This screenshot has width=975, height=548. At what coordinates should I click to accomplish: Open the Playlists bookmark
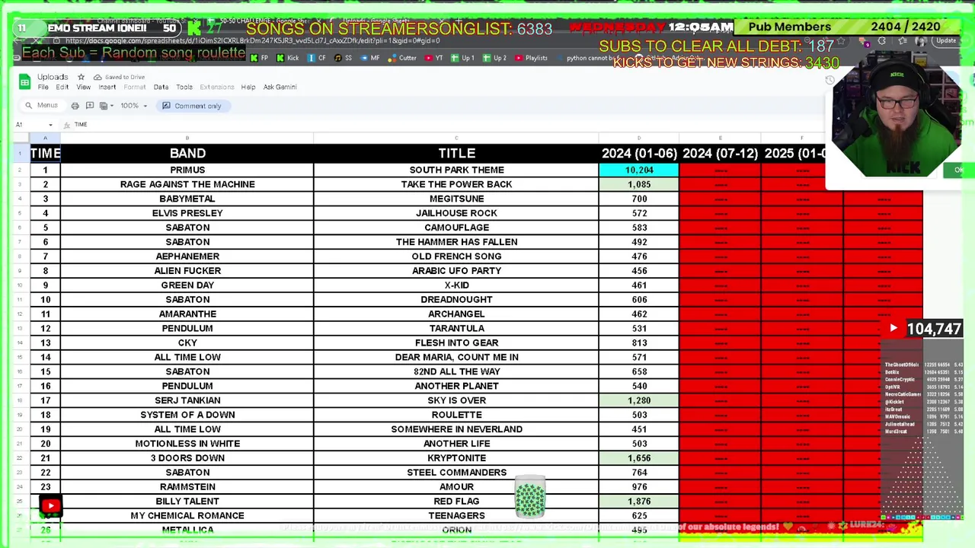click(x=531, y=58)
